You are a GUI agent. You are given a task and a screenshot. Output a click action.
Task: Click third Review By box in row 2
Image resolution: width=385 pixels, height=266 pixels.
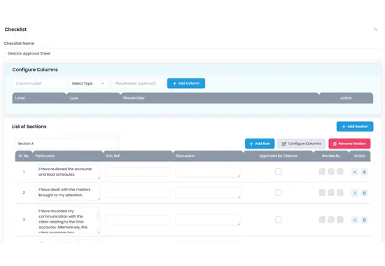(x=340, y=192)
